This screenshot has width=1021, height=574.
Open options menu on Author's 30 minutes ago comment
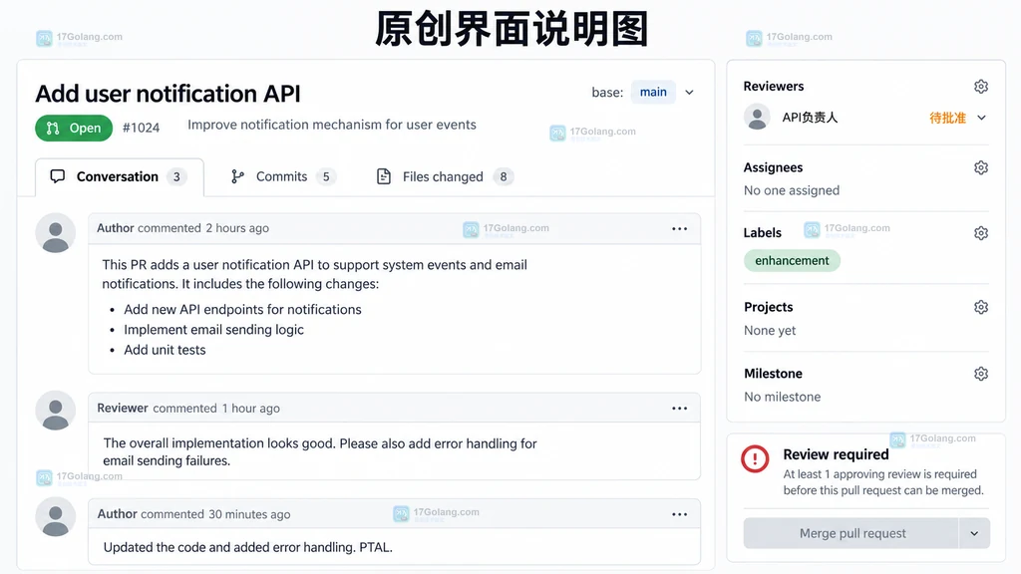679,514
